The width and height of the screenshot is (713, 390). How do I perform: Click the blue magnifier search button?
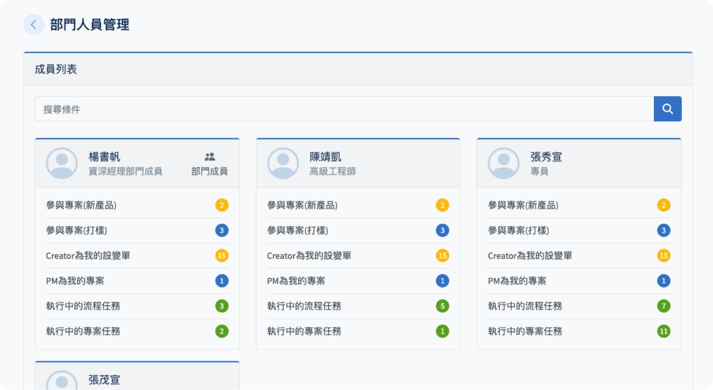[x=667, y=109]
